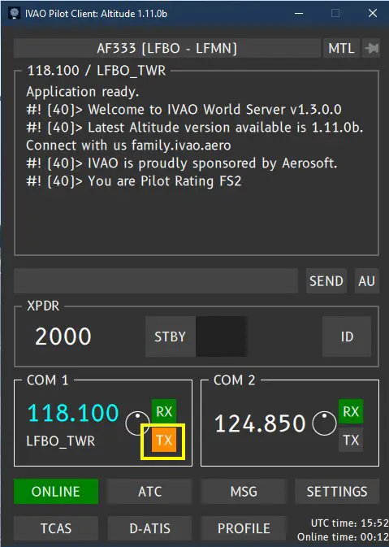Toggle COM 1 TX transmit

point(164,440)
